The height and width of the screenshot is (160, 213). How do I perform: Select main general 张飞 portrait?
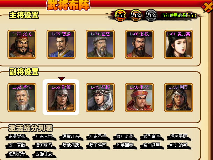(22, 44)
